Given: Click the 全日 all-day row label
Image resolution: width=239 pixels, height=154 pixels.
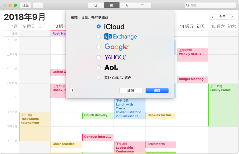Looking at the screenshot, I should pos(15,34).
